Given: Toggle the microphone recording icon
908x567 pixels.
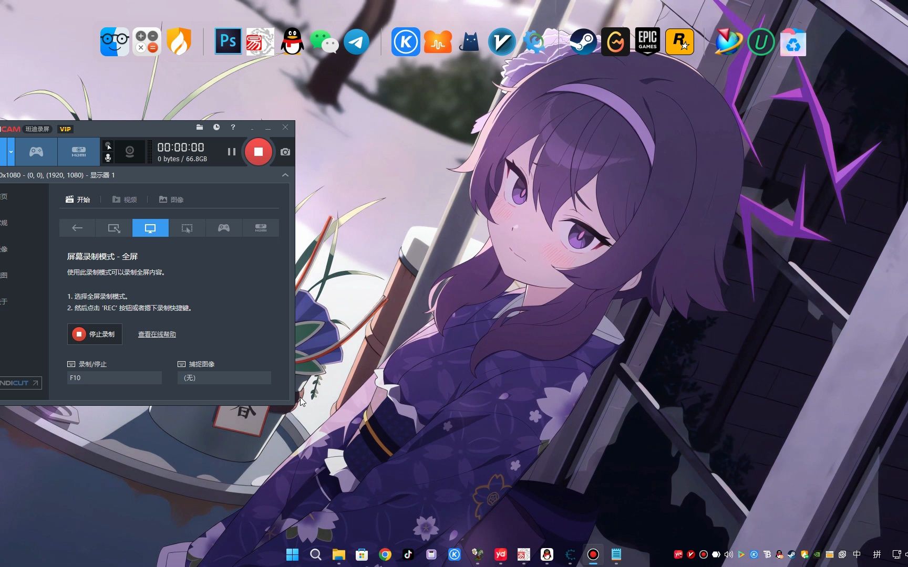Looking at the screenshot, I should [x=108, y=157].
